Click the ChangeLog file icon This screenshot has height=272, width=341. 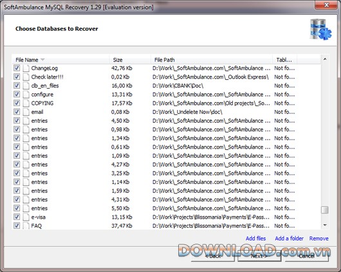(26, 68)
